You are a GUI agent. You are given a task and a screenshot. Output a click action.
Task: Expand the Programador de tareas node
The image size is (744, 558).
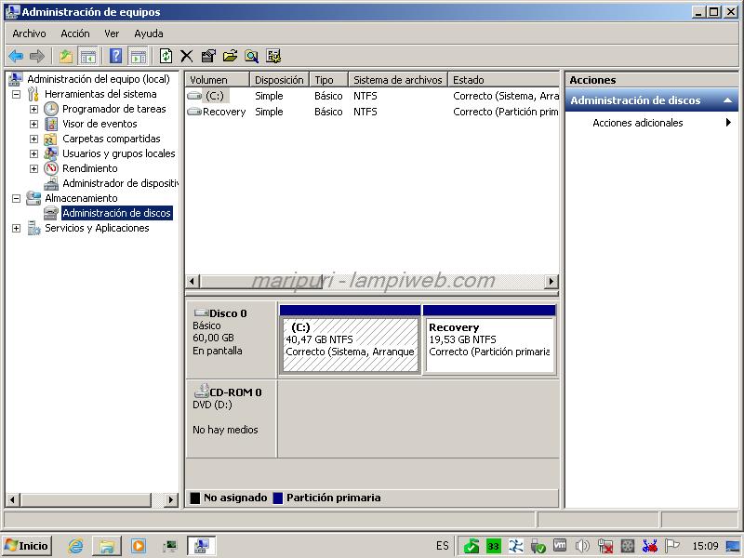(x=33, y=109)
